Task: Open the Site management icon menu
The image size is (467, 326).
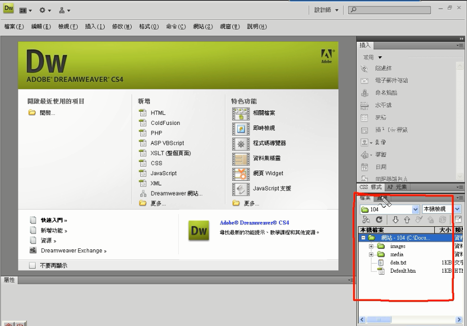Action: pos(65,11)
